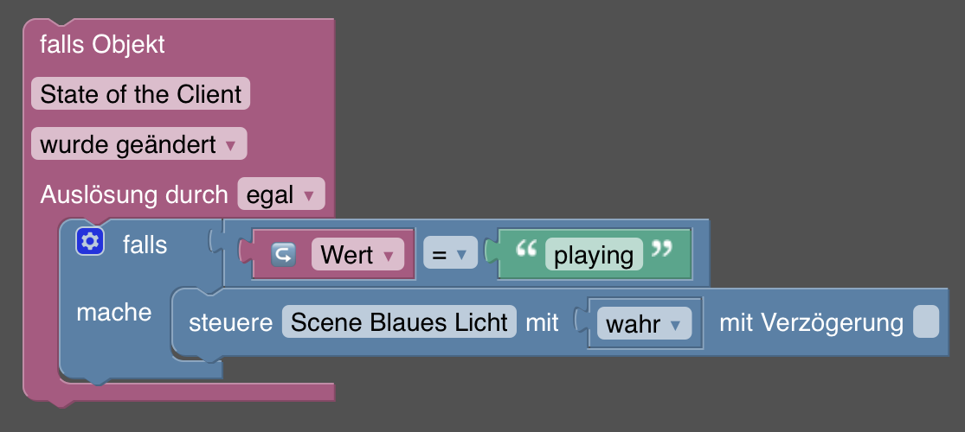Open the wurde geändert dropdown
965x432 pixels.
139,143
